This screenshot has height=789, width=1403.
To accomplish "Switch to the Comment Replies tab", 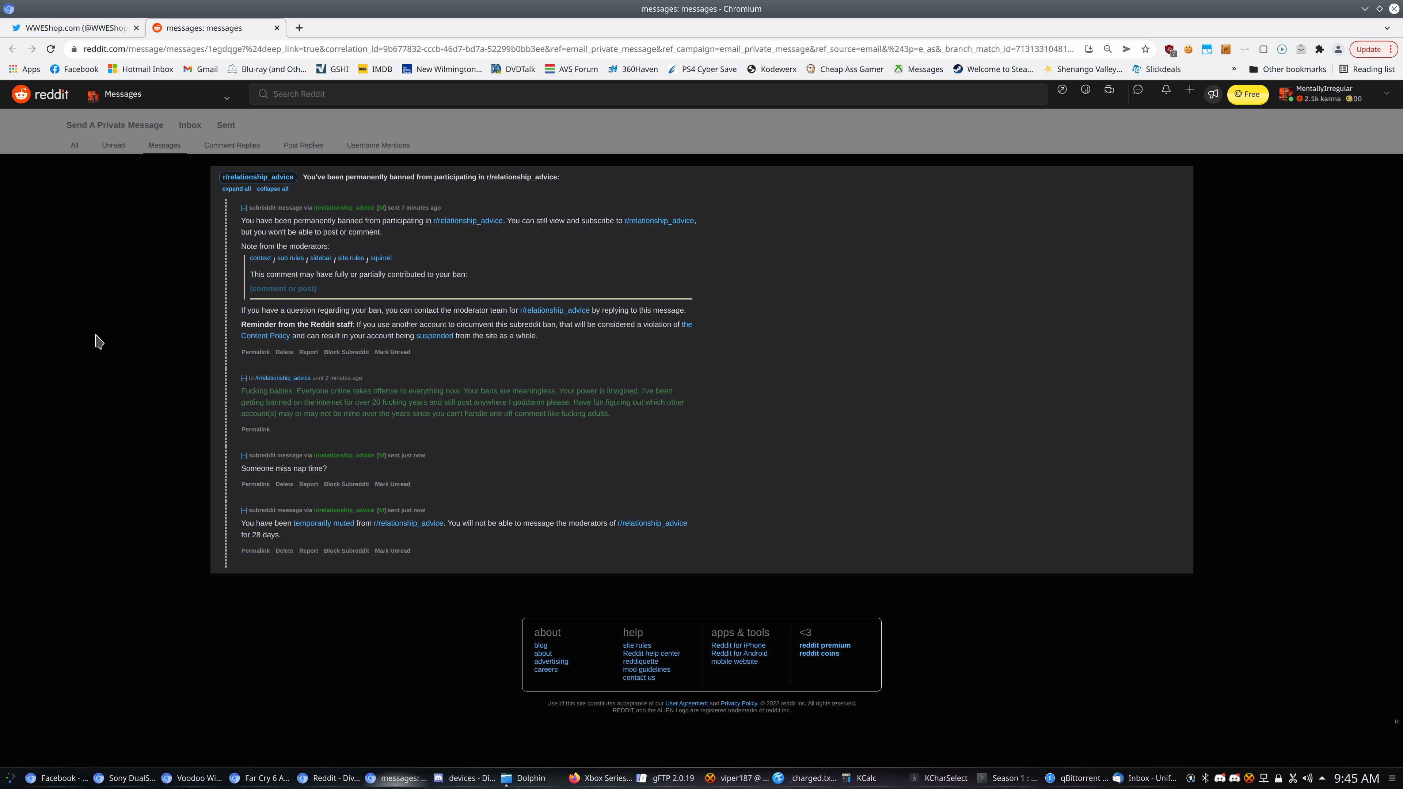I will click(232, 145).
